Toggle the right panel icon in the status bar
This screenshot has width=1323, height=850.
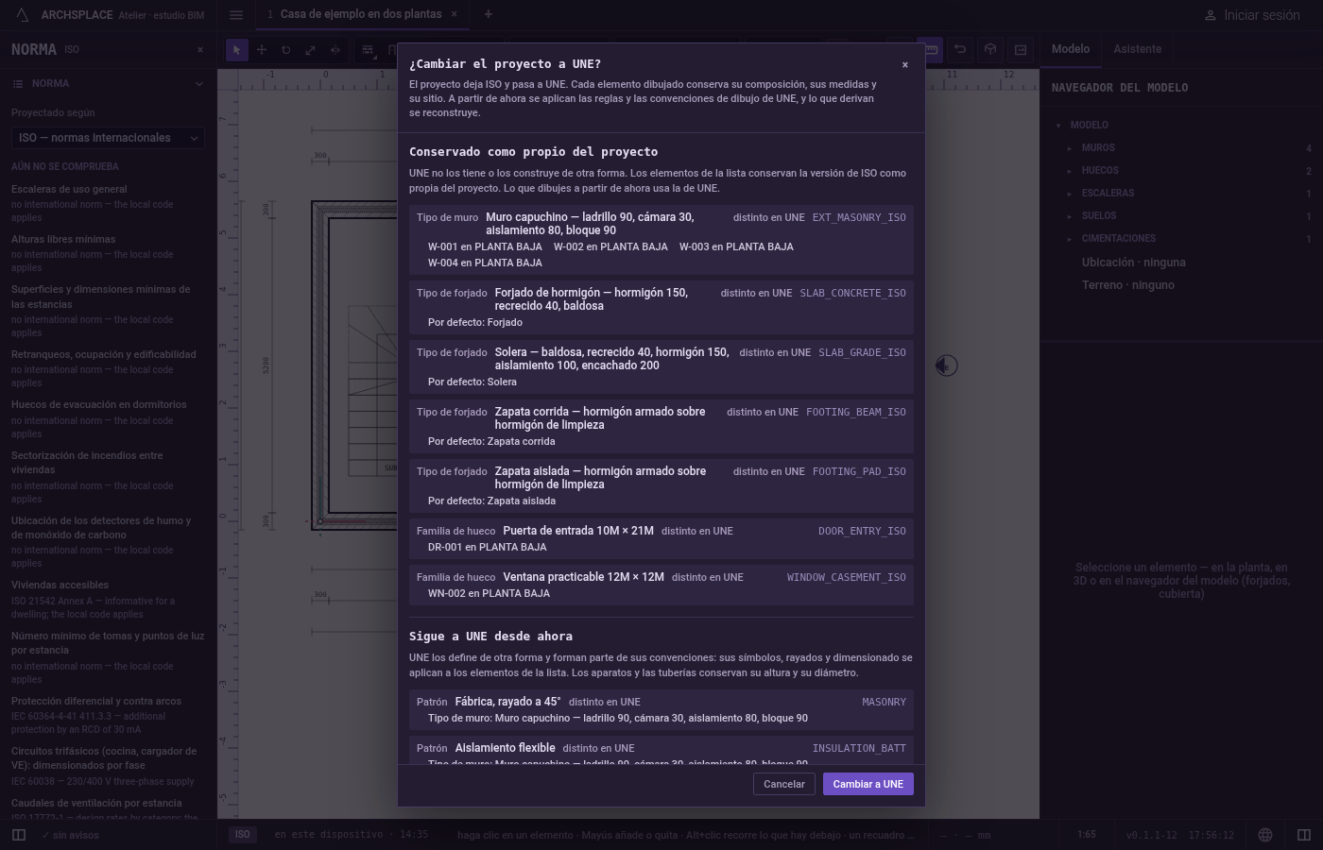tap(1304, 835)
